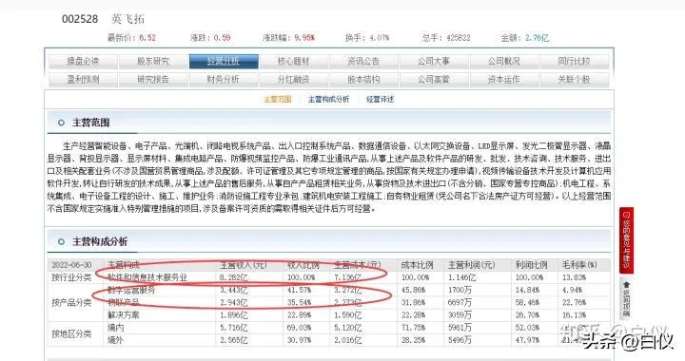The height and width of the screenshot is (361, 685).
Task: Open the 研究报告 tab
Action: pos(153,80)
